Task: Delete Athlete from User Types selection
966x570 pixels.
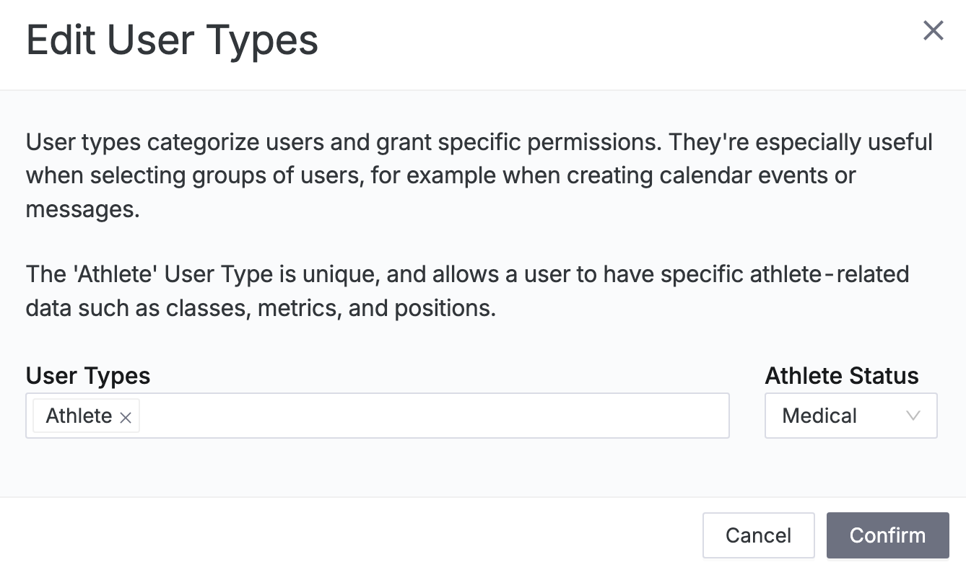Action: click(x=125, y=416)
